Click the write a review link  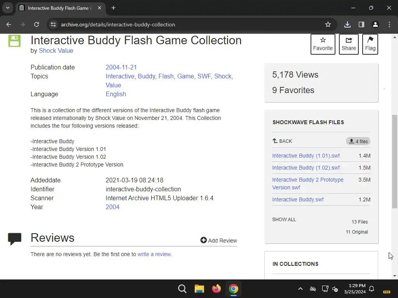(x=154, y=254)
